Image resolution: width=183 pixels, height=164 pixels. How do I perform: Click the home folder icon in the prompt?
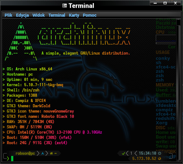point(51,153)
